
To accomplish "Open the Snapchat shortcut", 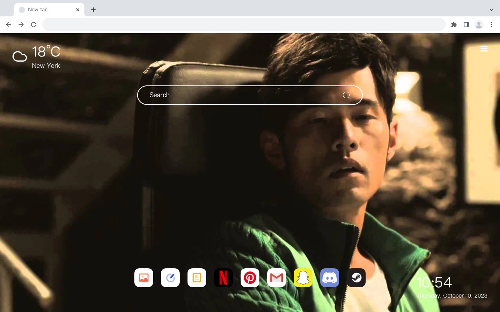I will click(x=303, y=278).
